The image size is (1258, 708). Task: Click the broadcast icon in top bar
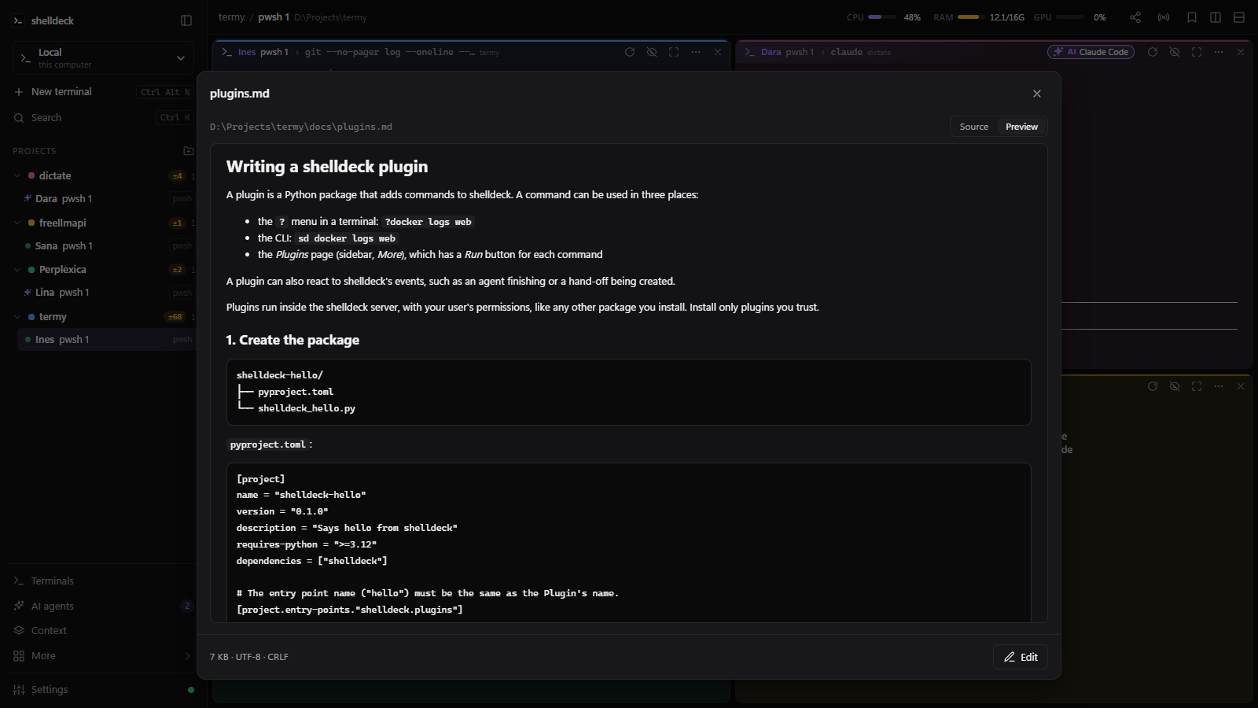click(1164, 17)
